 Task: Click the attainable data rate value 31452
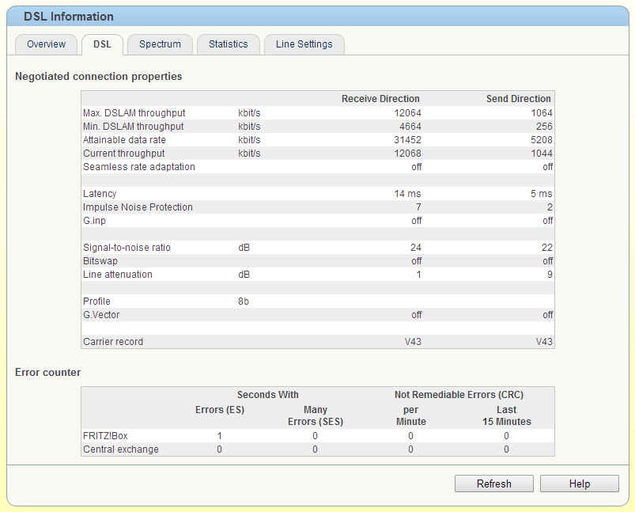tap(406, 140)
